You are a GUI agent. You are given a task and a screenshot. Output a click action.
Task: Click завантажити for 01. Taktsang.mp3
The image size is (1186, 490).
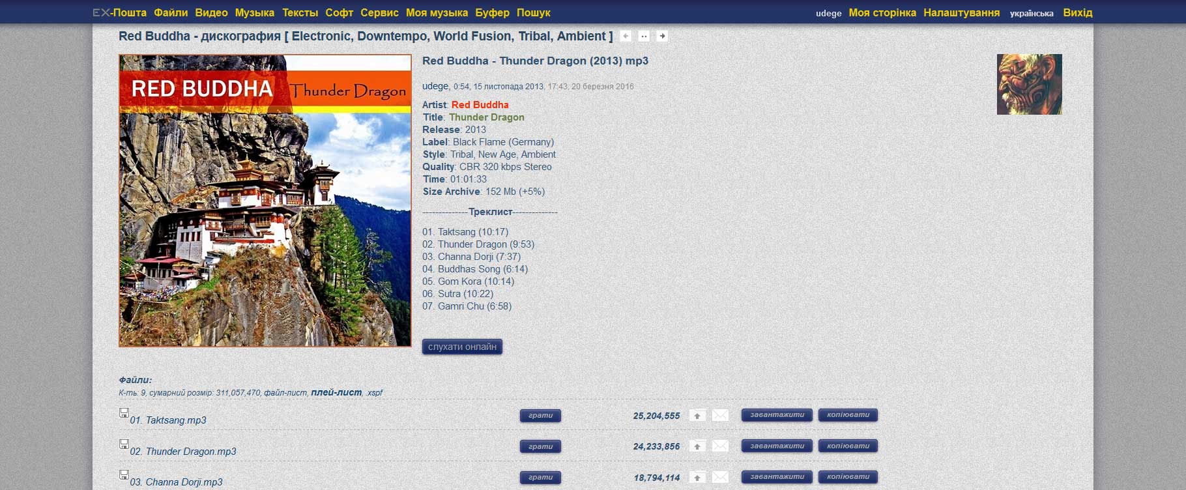(777, 415)
